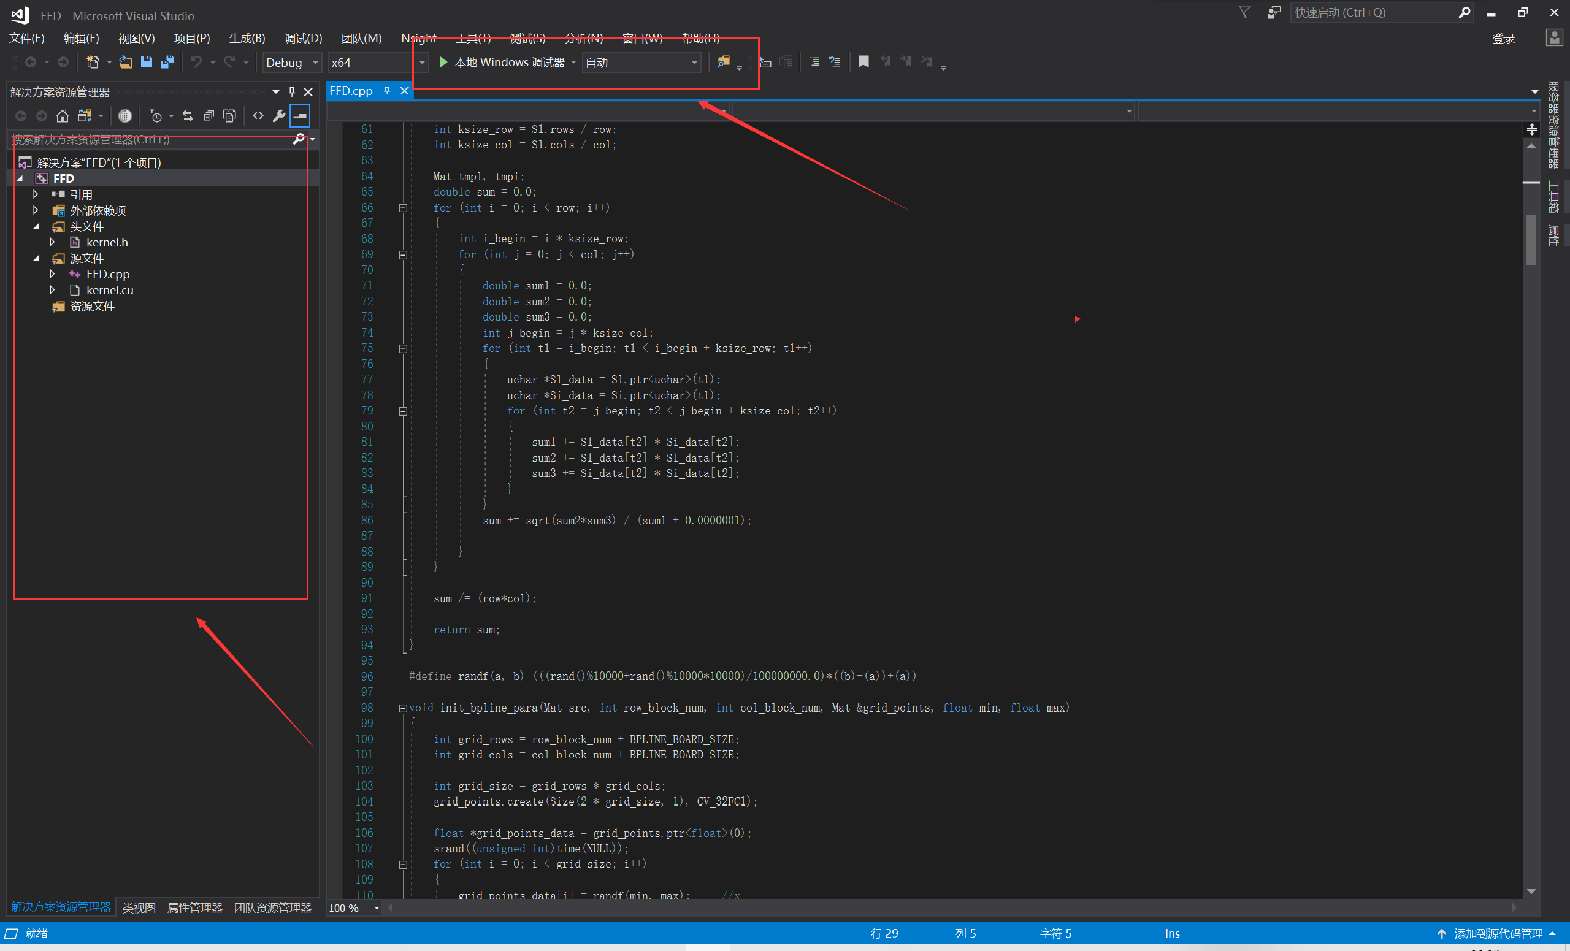Viewport: 1570px width, 951px height.
Task: Switch to the 类视图 tab
Action: click(x=139, y=907)
